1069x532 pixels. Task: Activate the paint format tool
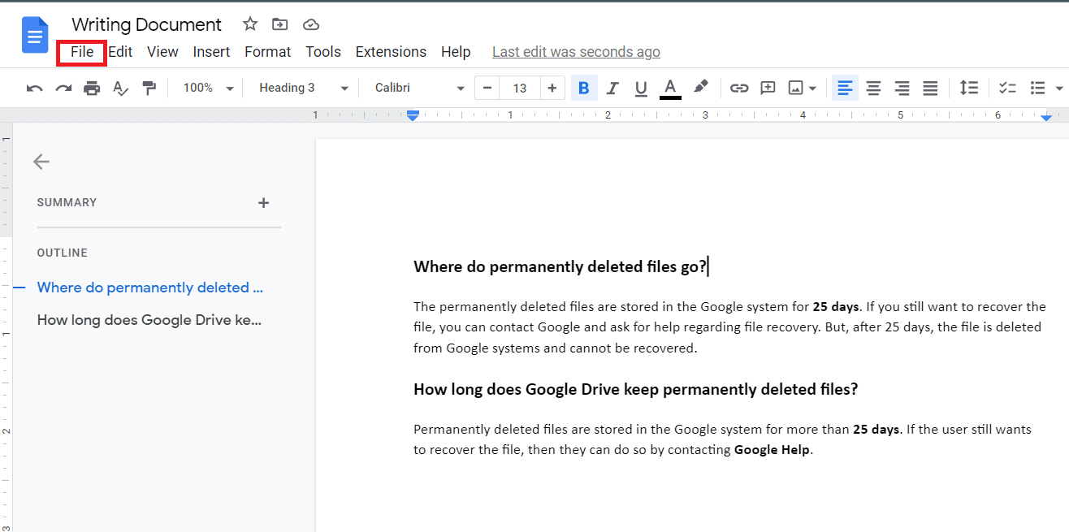tap(149, 88)
